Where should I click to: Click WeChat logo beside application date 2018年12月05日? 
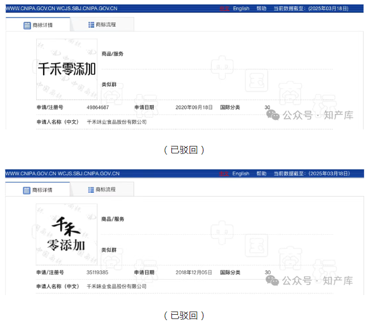pyautogui.click(x=273, y=280)
